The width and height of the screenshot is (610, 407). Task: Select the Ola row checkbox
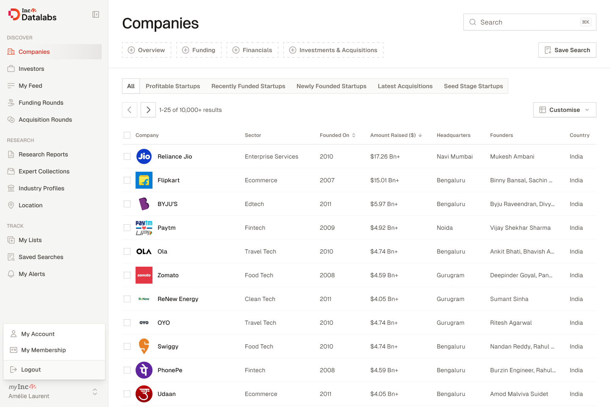tap(127, 251)
